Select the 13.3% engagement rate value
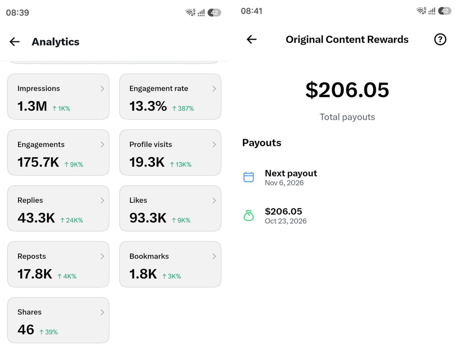The image size is (462, 349). click(x=148, y=106)
